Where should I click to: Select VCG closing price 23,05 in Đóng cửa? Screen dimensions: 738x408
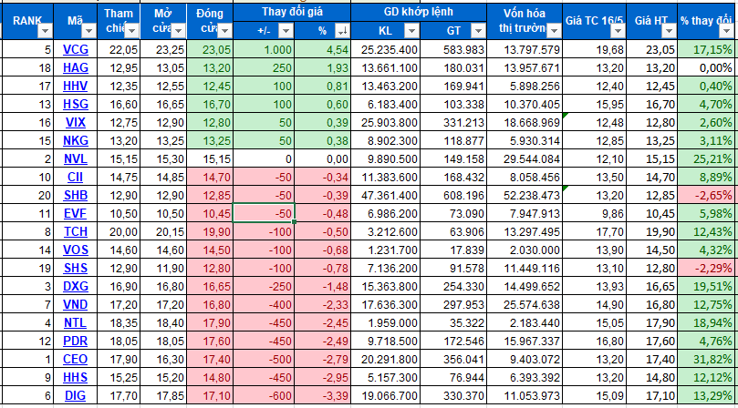[210, 49]
